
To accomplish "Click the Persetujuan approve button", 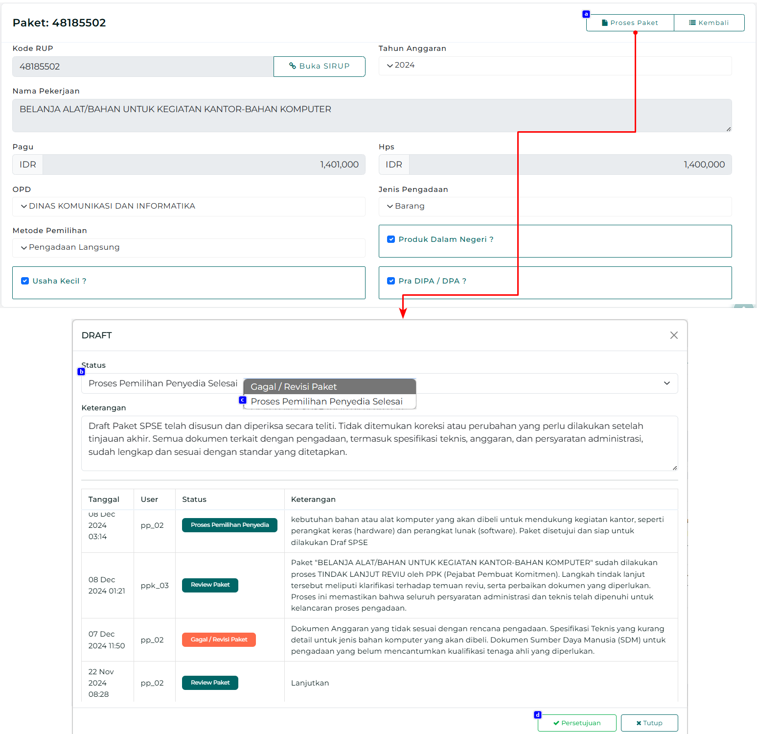I will [576, 723].
